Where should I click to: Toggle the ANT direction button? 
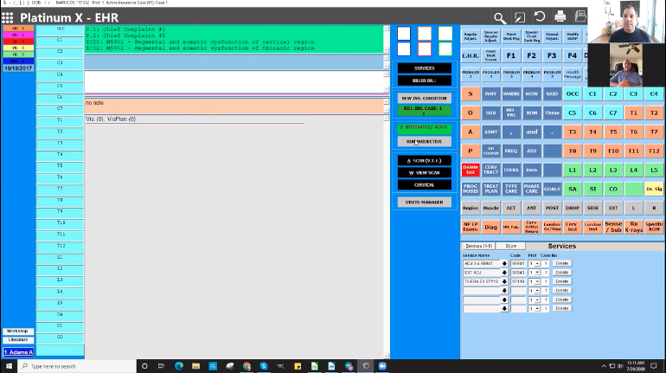(x=531, y=209)
